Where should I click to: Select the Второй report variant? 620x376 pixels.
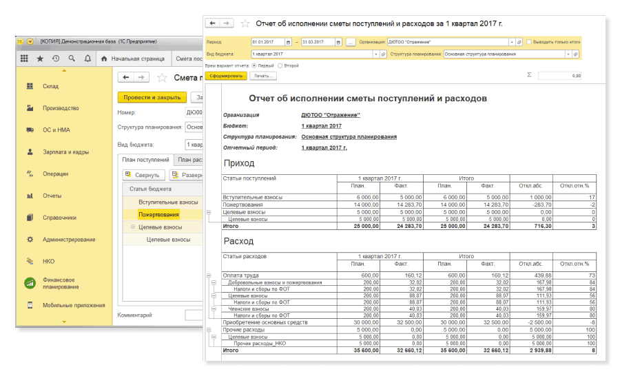pos(280,65)
